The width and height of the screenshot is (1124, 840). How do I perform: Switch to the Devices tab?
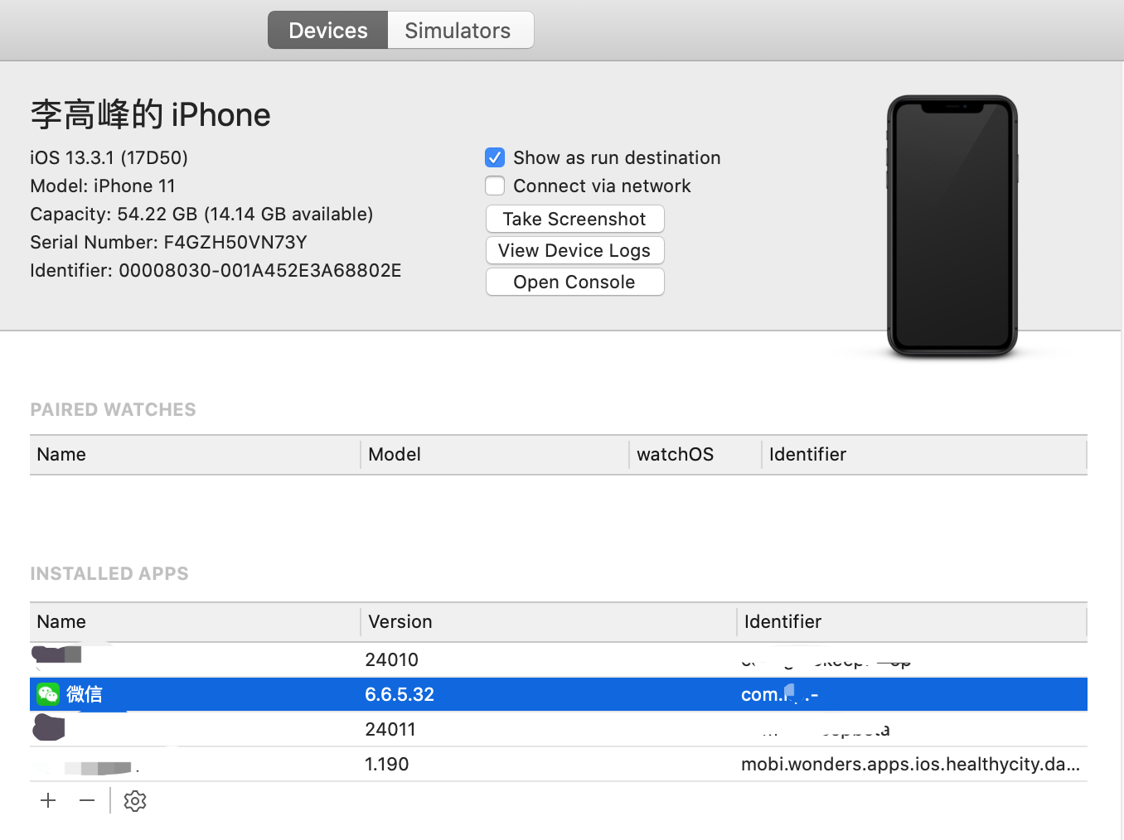[x=328, y=31]
